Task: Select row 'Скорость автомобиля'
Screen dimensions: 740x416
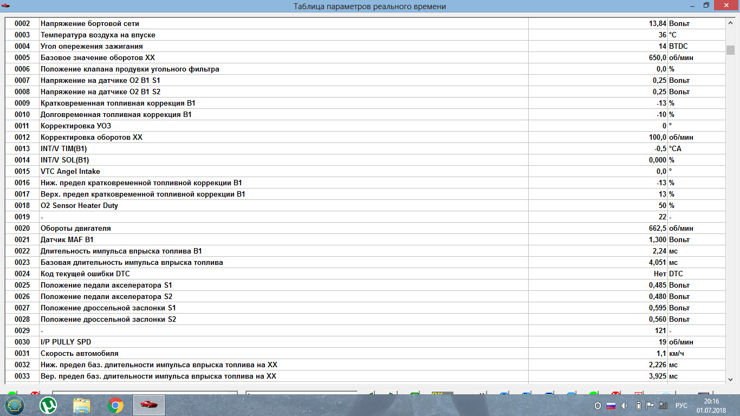Action: point(365,354)
